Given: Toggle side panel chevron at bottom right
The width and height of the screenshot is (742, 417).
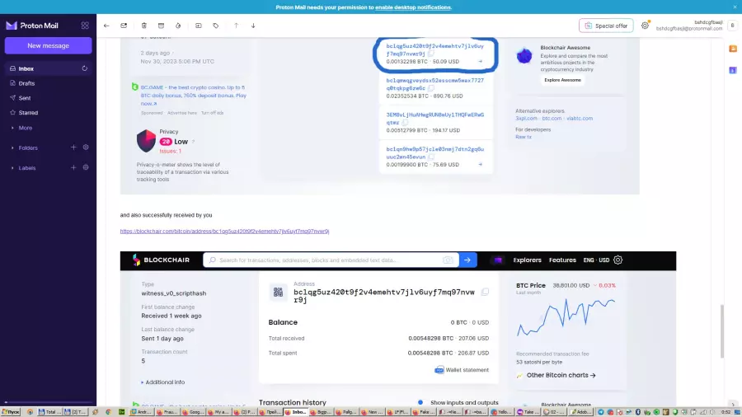Looking at the screenshot, I should coord(733,405).
